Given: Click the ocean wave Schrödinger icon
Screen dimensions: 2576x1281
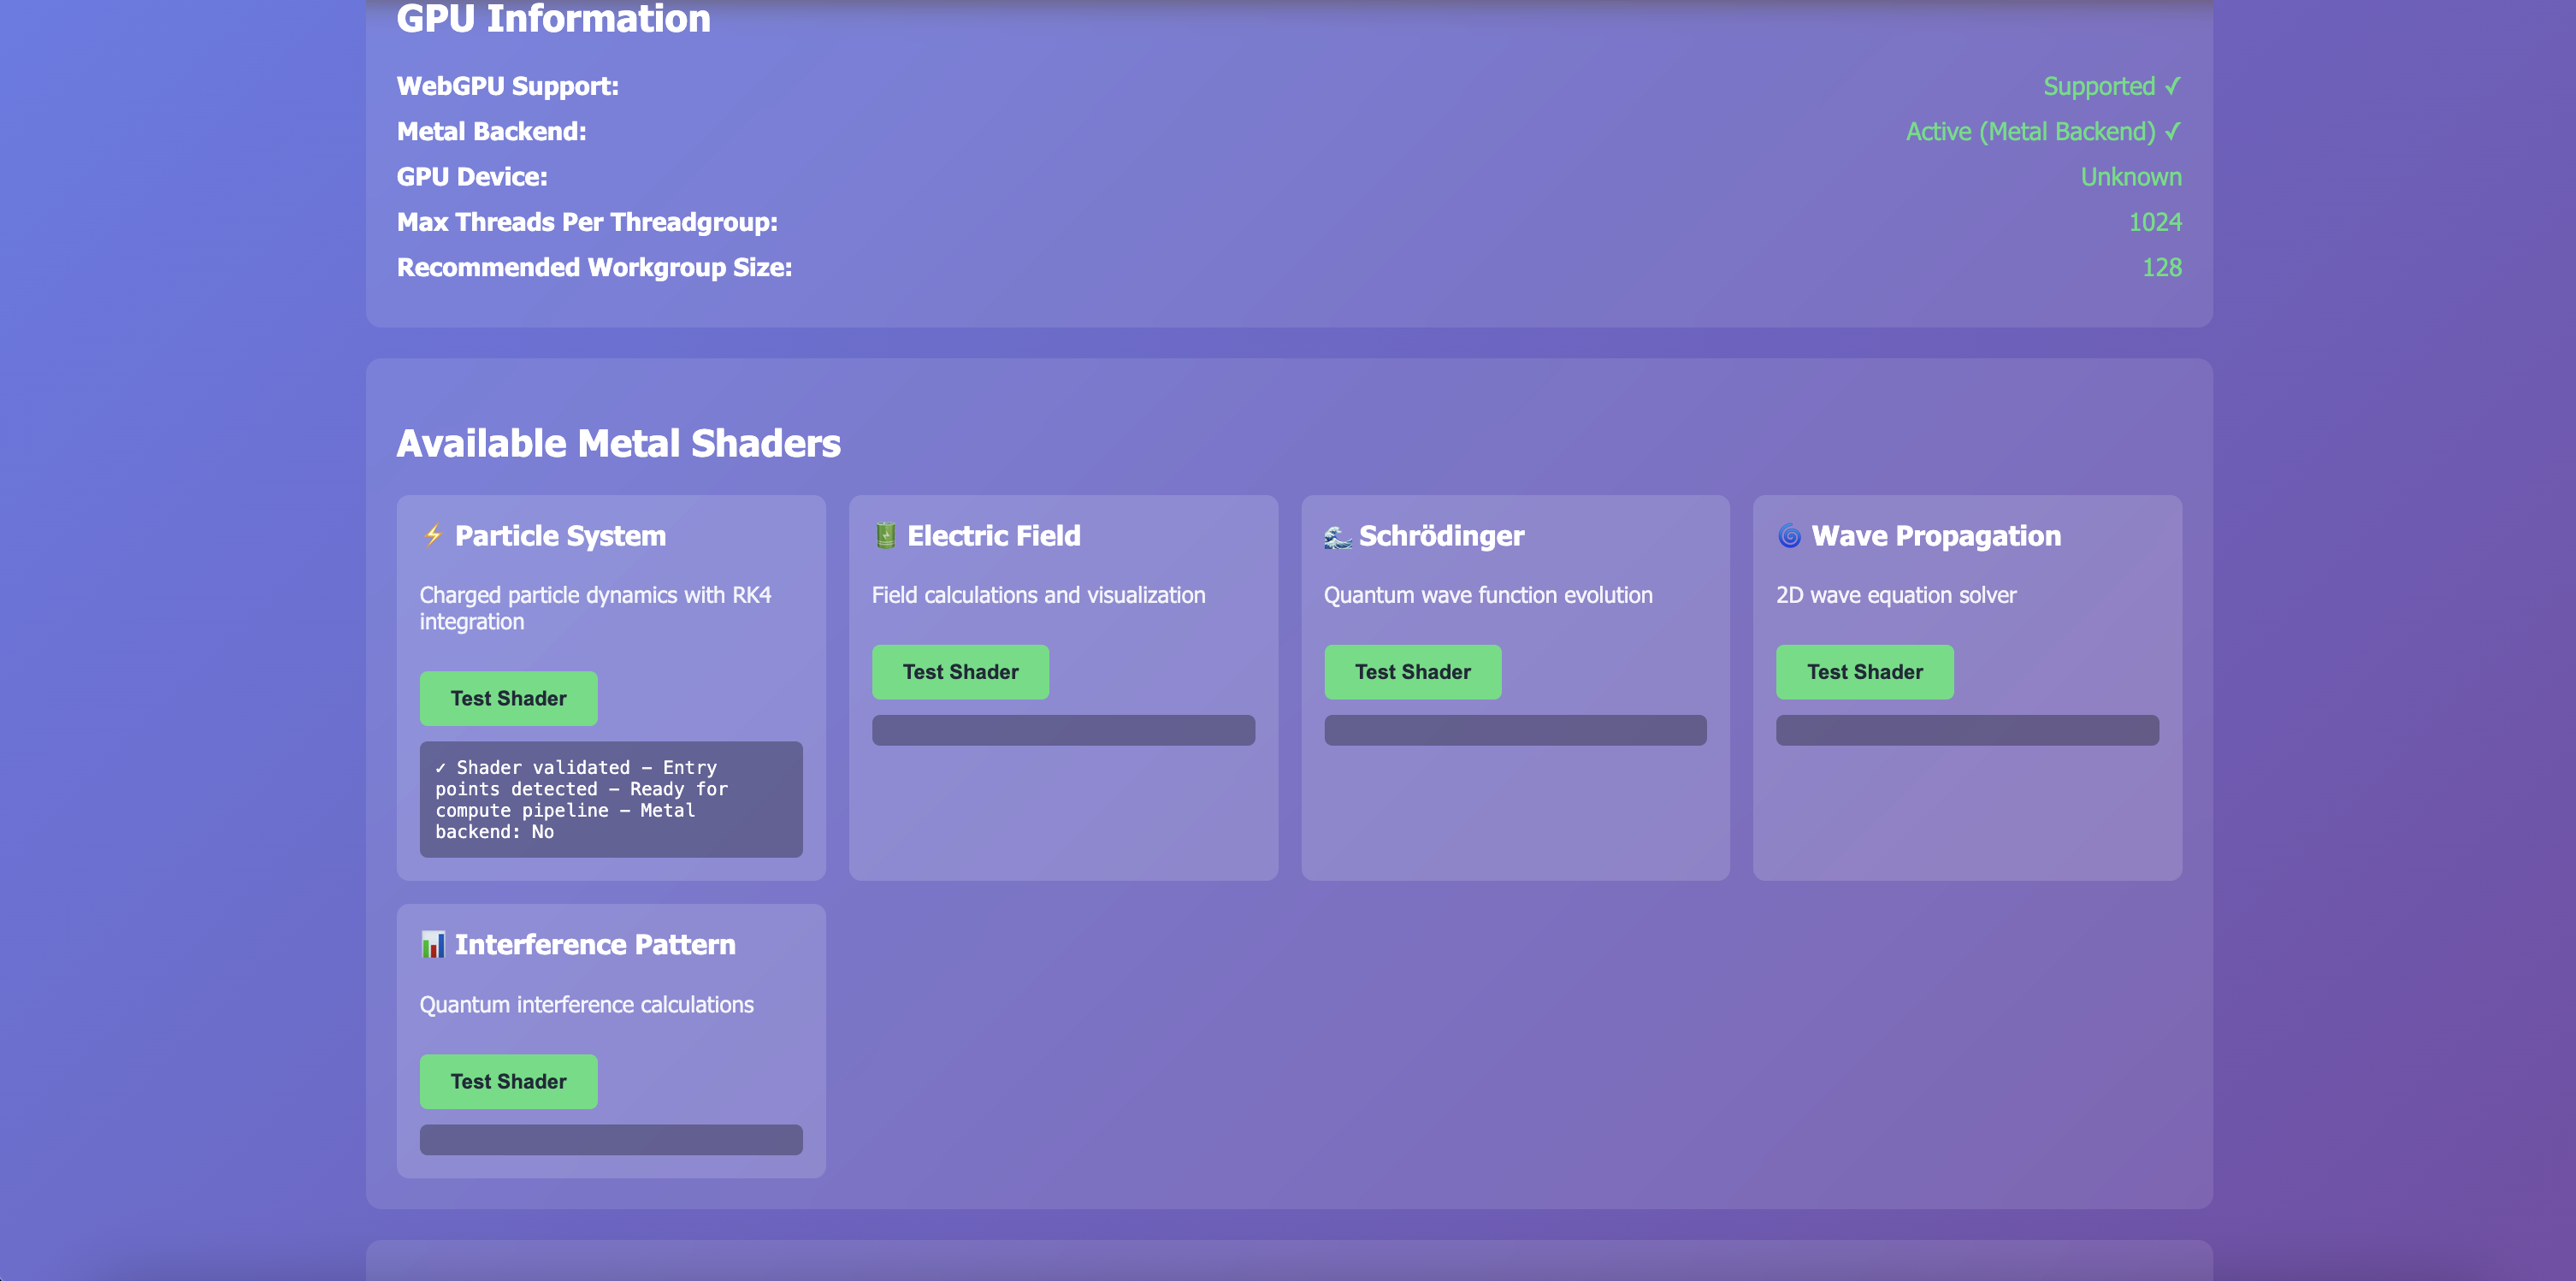Looking at the screenshot, I should click(1337, 537).
